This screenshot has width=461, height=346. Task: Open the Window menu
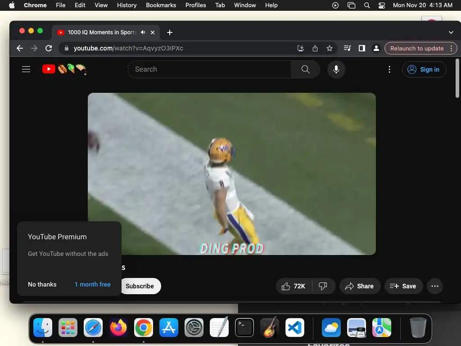245,5
